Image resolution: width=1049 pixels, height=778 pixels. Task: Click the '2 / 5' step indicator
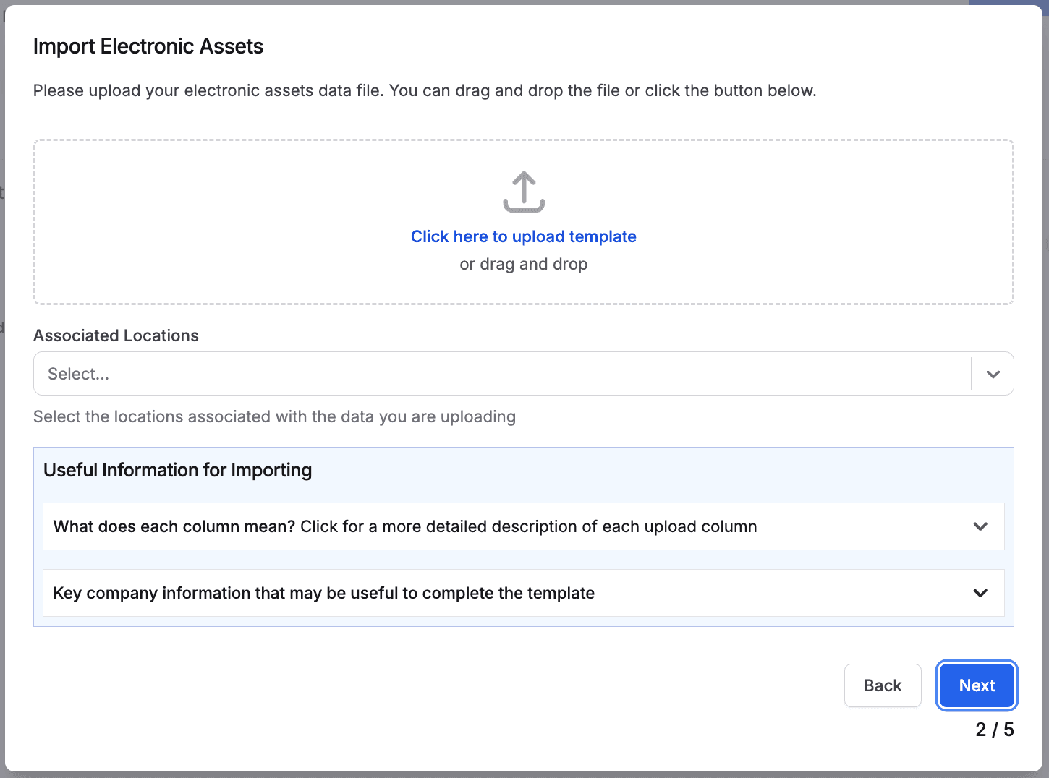tap(994, 730)
